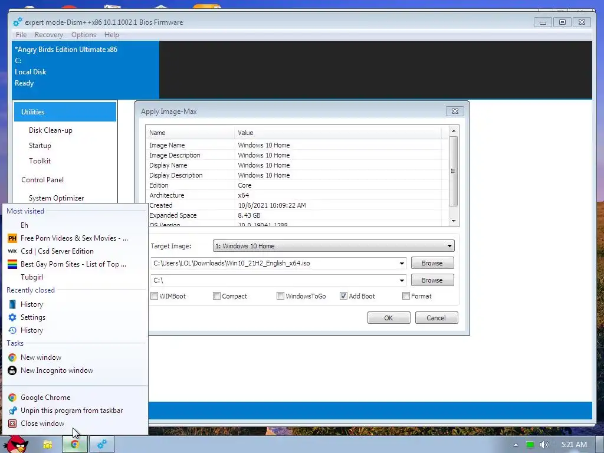Click Browse next to ISO path
Image resolution: width=604 pixels, height=453 pixels.
432,263
